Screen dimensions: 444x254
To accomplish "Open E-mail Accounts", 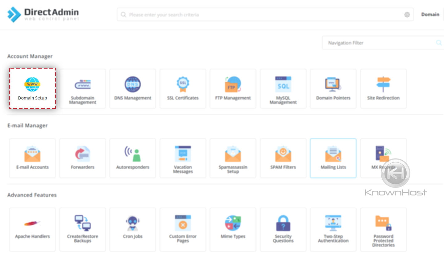I will [x=32, y=158].
